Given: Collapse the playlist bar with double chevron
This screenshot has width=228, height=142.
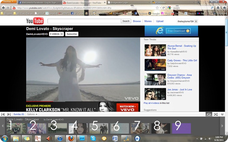Looking at the screenshot, I should (222, 114).
